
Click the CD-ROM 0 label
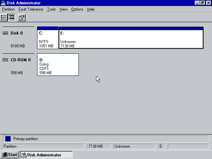[21, 60]
